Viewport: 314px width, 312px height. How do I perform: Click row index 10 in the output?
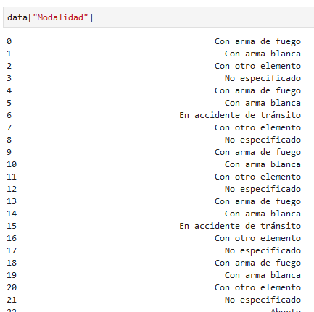pyautogui.click(x=12, y=164)
